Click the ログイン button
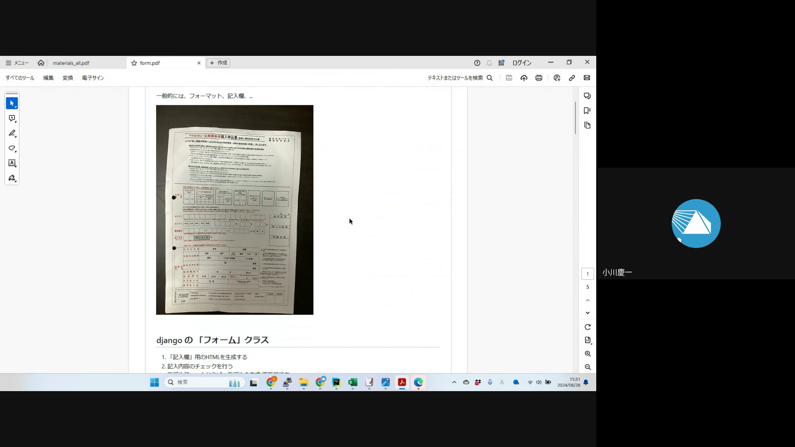The width and height of the screenshot is (795, 447). pyautogui.click(x=522, y=63)
